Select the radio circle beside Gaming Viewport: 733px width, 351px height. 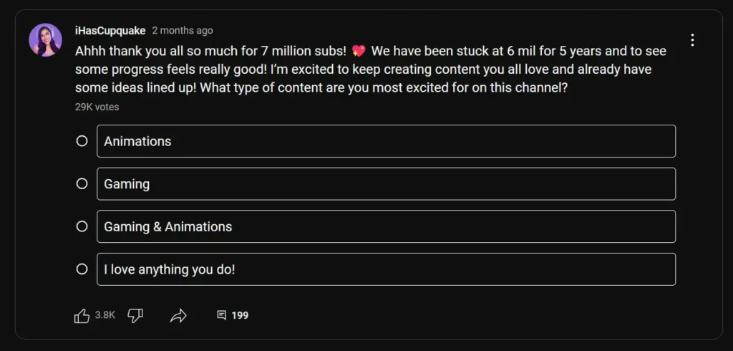[x=82, y=184]
